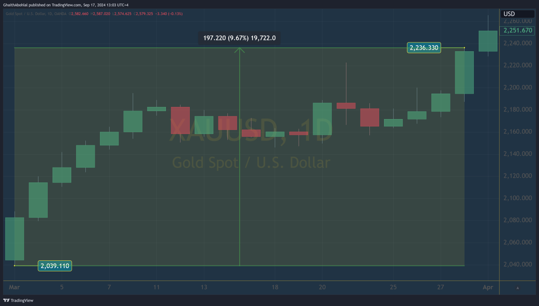Click the '13' date label on the time axis
This screenshot has width=539, height=306.
point(204,287)
